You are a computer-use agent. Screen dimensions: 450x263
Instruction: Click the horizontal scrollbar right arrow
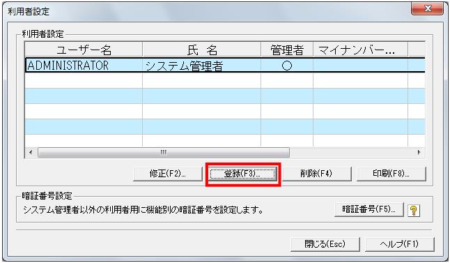pyautogui.click(x=419, y=152)
